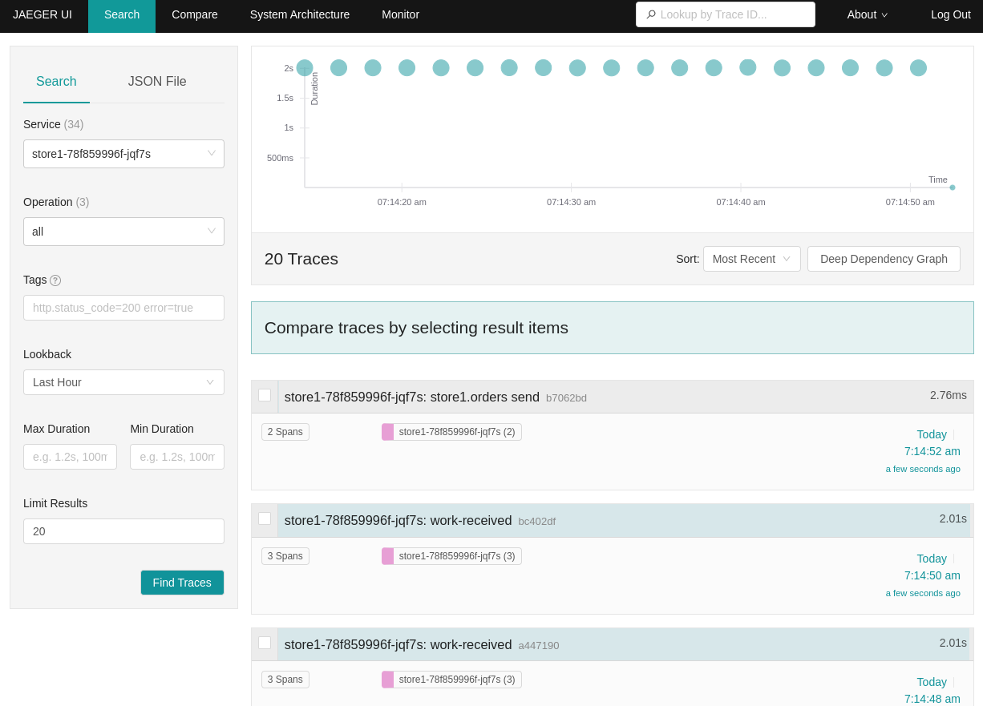Screen dimensions: 983x706
Task: Click the 3 Spans tag on trace a447190
Action: click(x=285, y=680)
